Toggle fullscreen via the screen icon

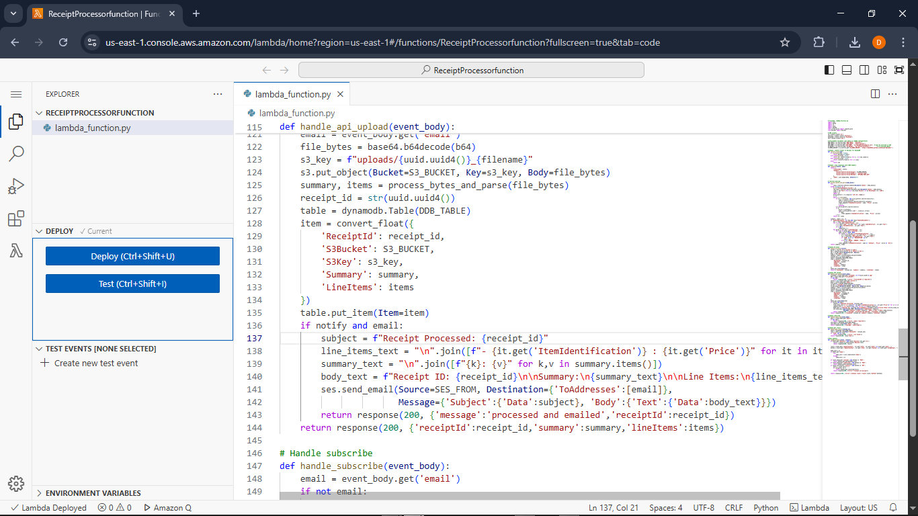click(899, 69)
